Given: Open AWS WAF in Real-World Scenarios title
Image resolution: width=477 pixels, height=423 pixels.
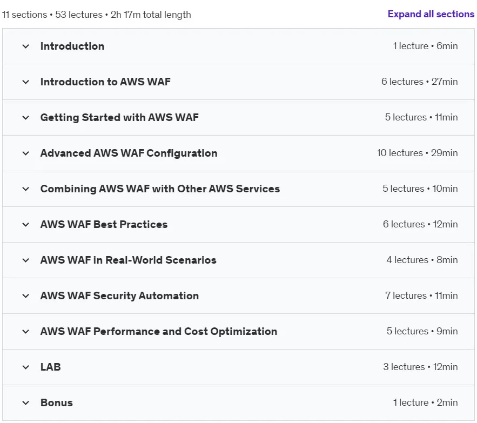Looking at the screenshot, I should [129, 260].
